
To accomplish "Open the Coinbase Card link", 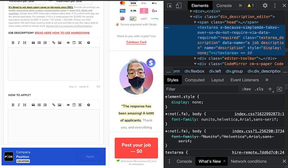I will coord(136,42).
